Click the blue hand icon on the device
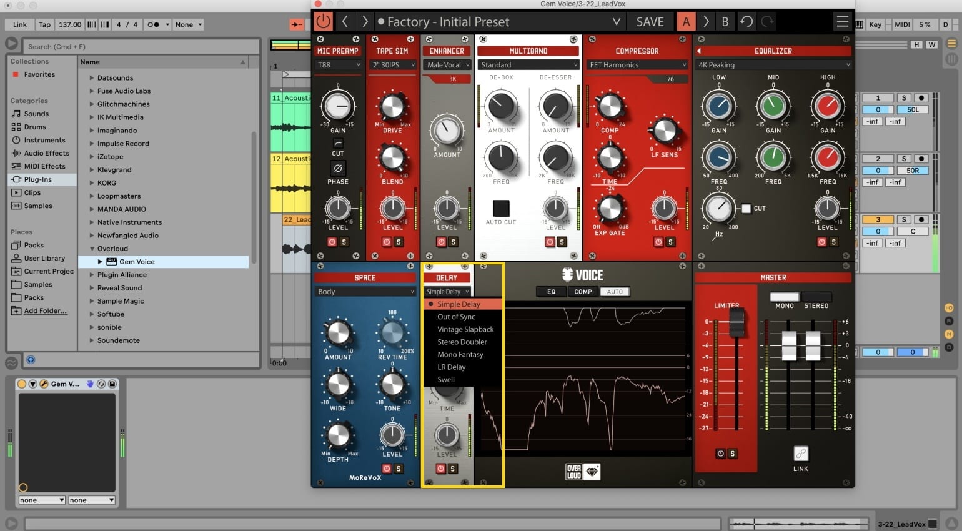Screen dimensions: 962x531 point(90,384)
